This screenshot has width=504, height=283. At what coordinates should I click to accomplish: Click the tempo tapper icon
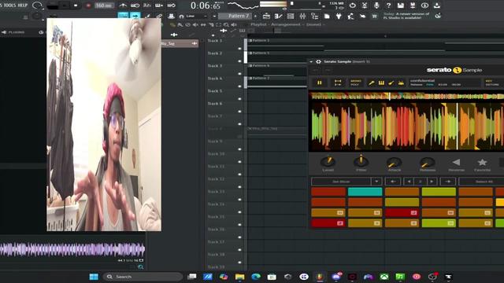coord(350,16)
